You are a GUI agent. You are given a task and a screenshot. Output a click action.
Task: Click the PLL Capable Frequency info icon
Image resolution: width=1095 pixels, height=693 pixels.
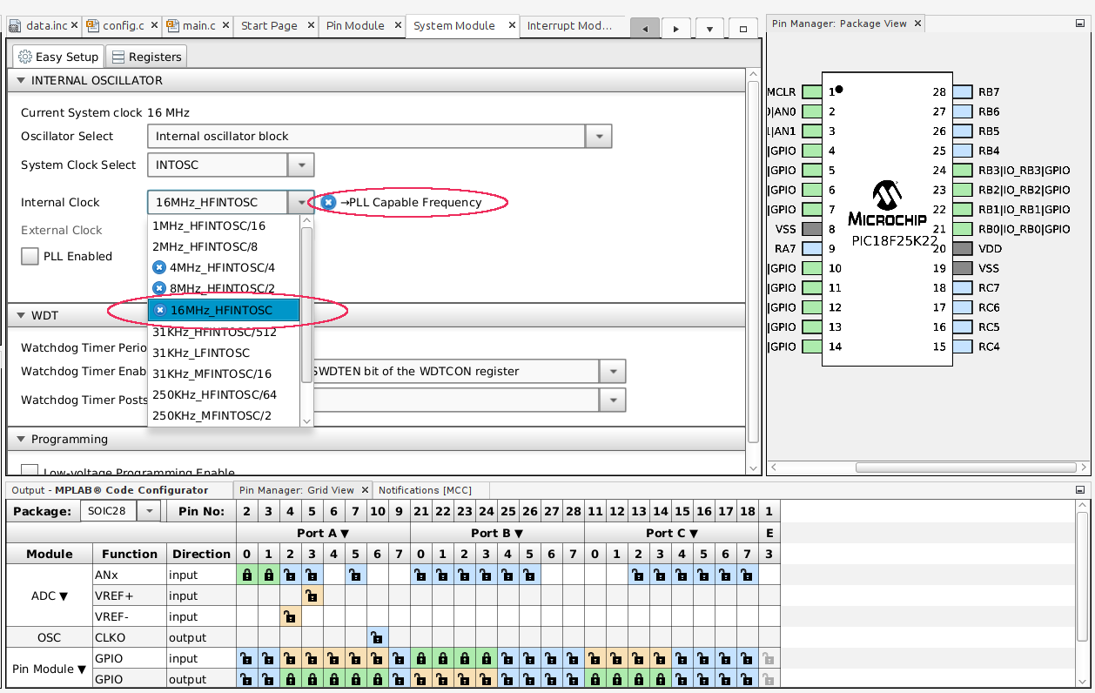328,202
